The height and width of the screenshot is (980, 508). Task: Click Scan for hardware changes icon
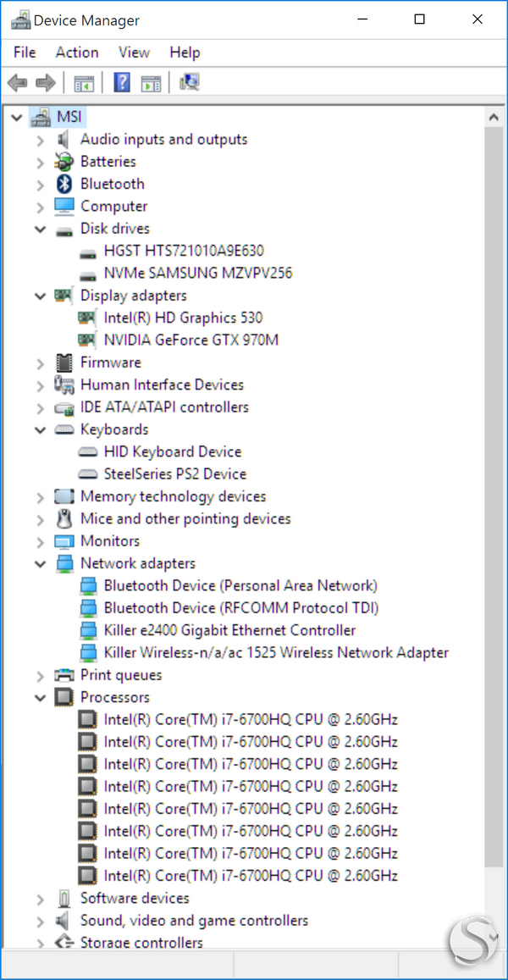coord(189,82)
